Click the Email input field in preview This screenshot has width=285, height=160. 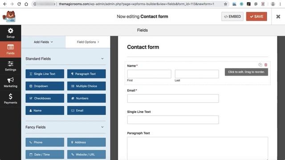173,98
